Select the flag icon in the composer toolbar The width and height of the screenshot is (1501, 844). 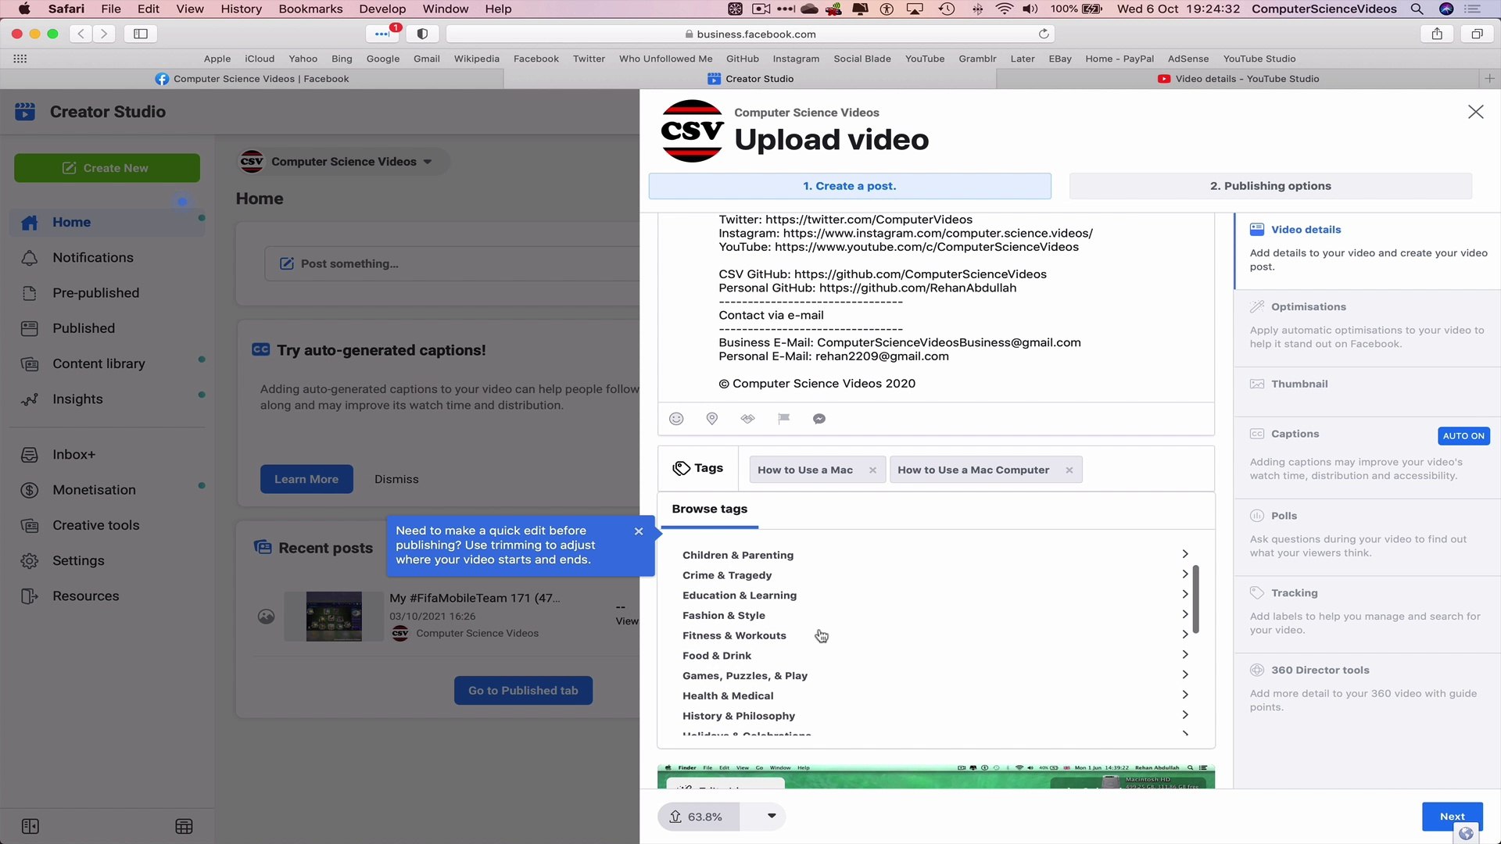pos(784,418)
